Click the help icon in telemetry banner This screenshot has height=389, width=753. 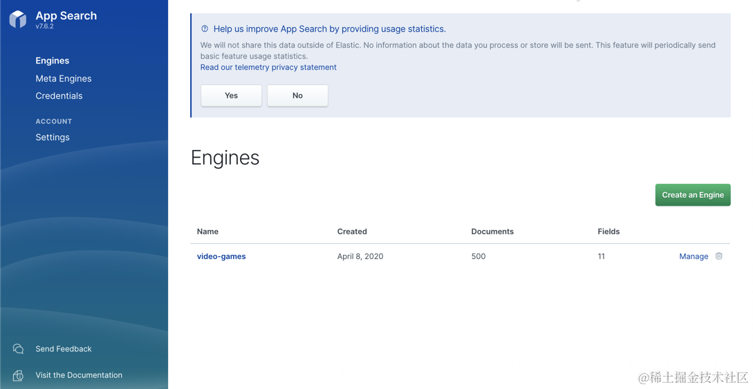[205, 29]
